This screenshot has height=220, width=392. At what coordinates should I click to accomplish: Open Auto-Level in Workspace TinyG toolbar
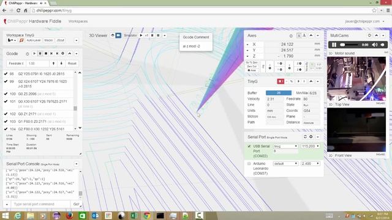(34, 40)
